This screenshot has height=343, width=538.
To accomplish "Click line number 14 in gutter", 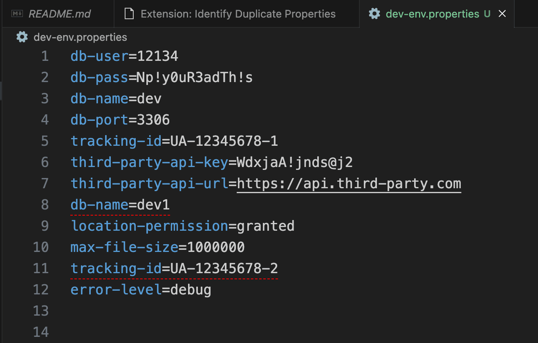I will [41, 332].
